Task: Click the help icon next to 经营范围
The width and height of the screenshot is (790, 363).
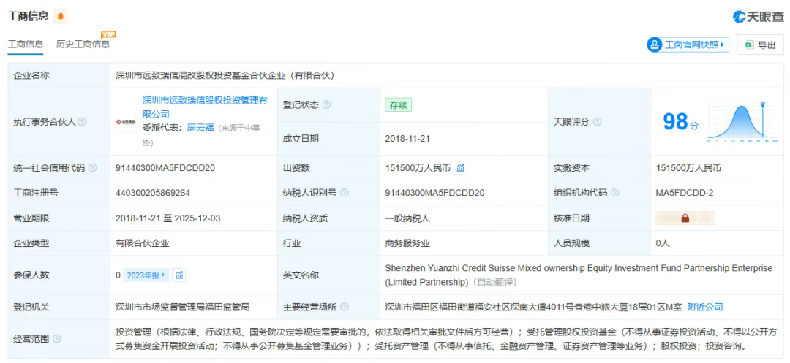Action: [57, 338]
